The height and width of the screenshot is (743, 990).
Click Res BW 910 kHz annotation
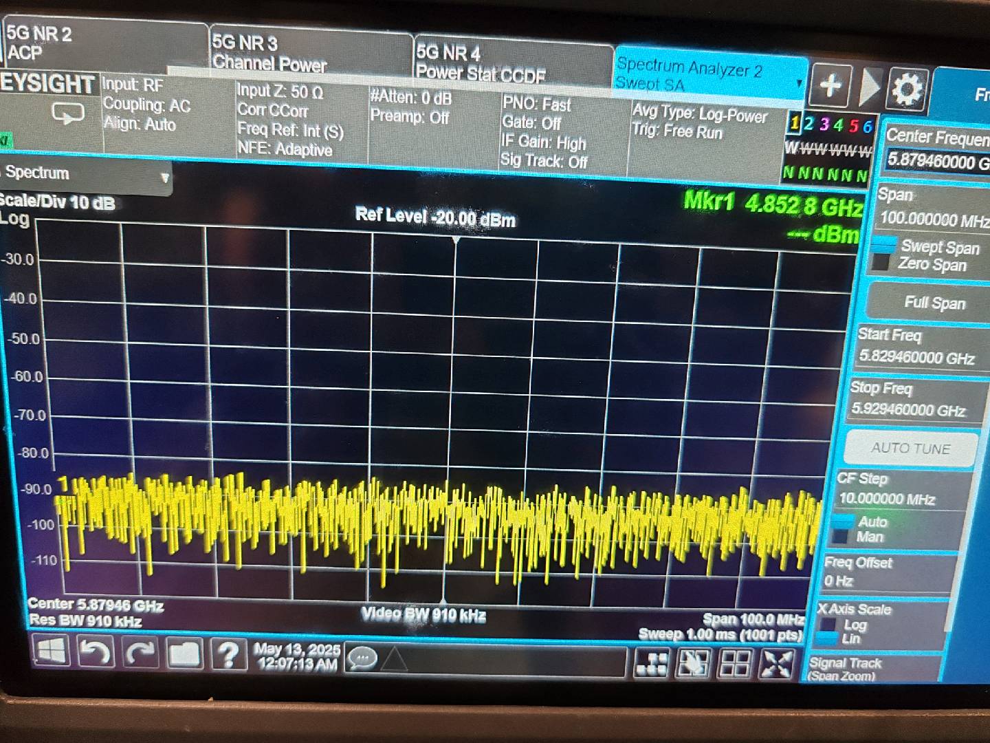(x=85, y=621)
